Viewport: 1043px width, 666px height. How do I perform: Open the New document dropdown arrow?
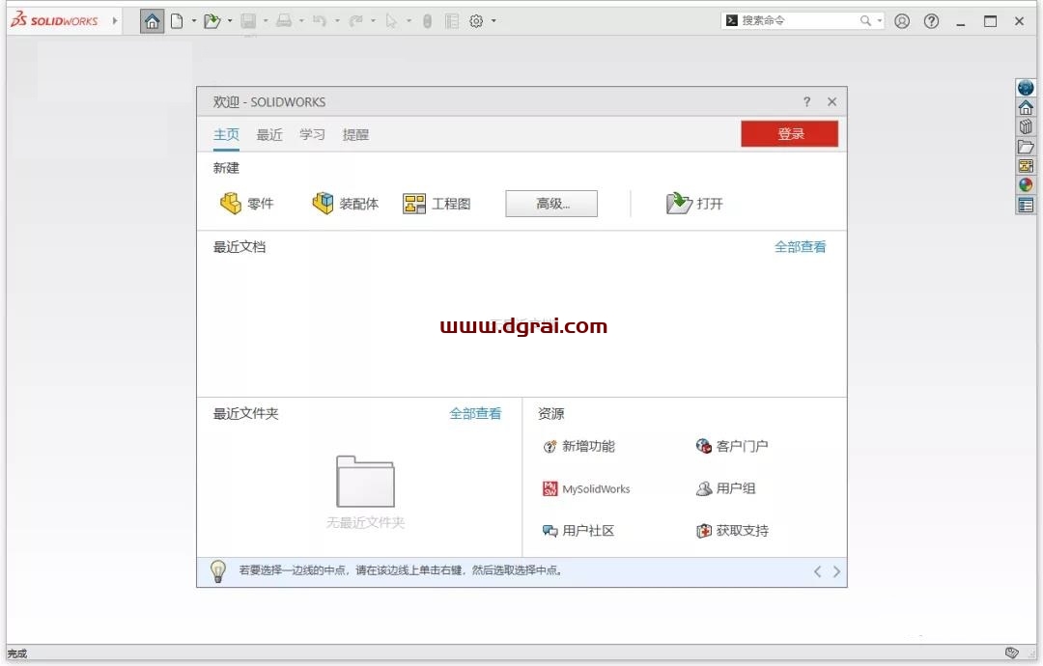tap(193, 21)
